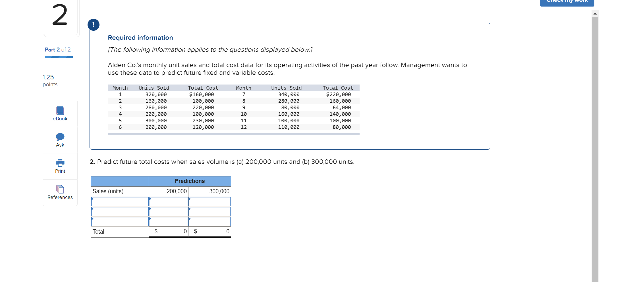Click the blue exclamation alert icon
The image size is (639, 282).
tap(94, 25)
